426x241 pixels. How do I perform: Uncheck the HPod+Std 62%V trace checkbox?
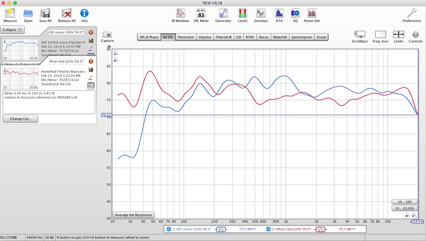coord(268,229)
